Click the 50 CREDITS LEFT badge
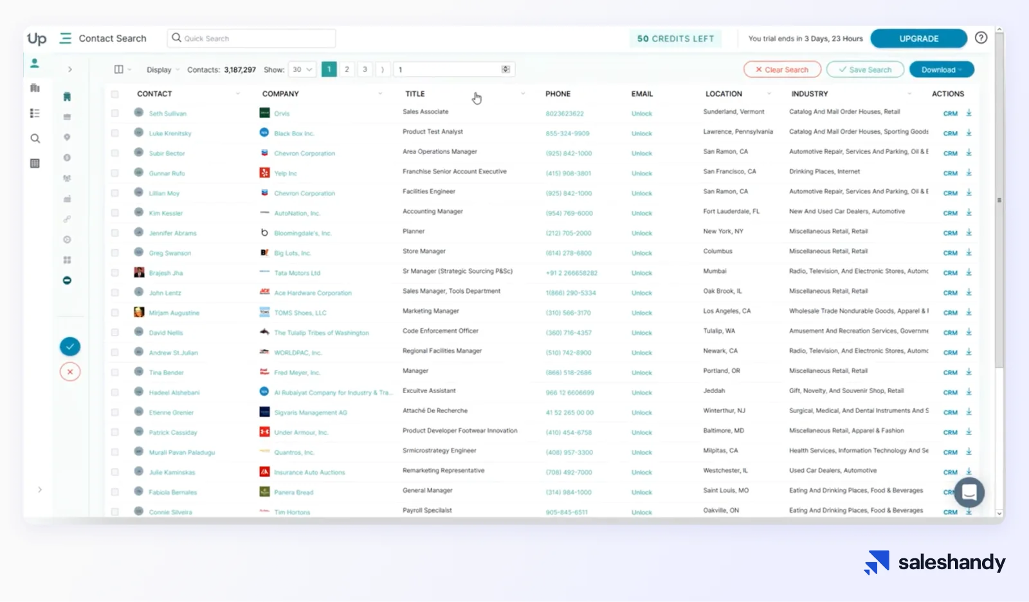Viewport: 1029px width, 602px height. click(675, 39)
